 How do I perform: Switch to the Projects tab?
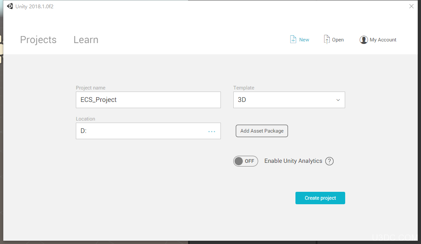[x=38, y=40]
